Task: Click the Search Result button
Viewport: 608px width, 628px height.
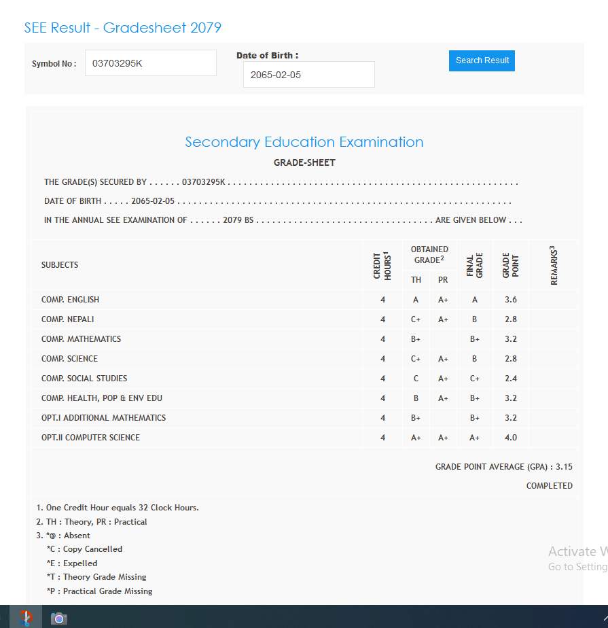Action: coord(482,60)
